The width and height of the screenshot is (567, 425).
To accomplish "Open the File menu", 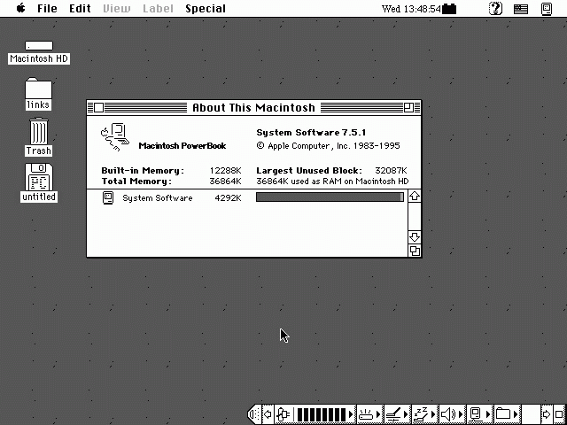I will [x=47, y=9].
